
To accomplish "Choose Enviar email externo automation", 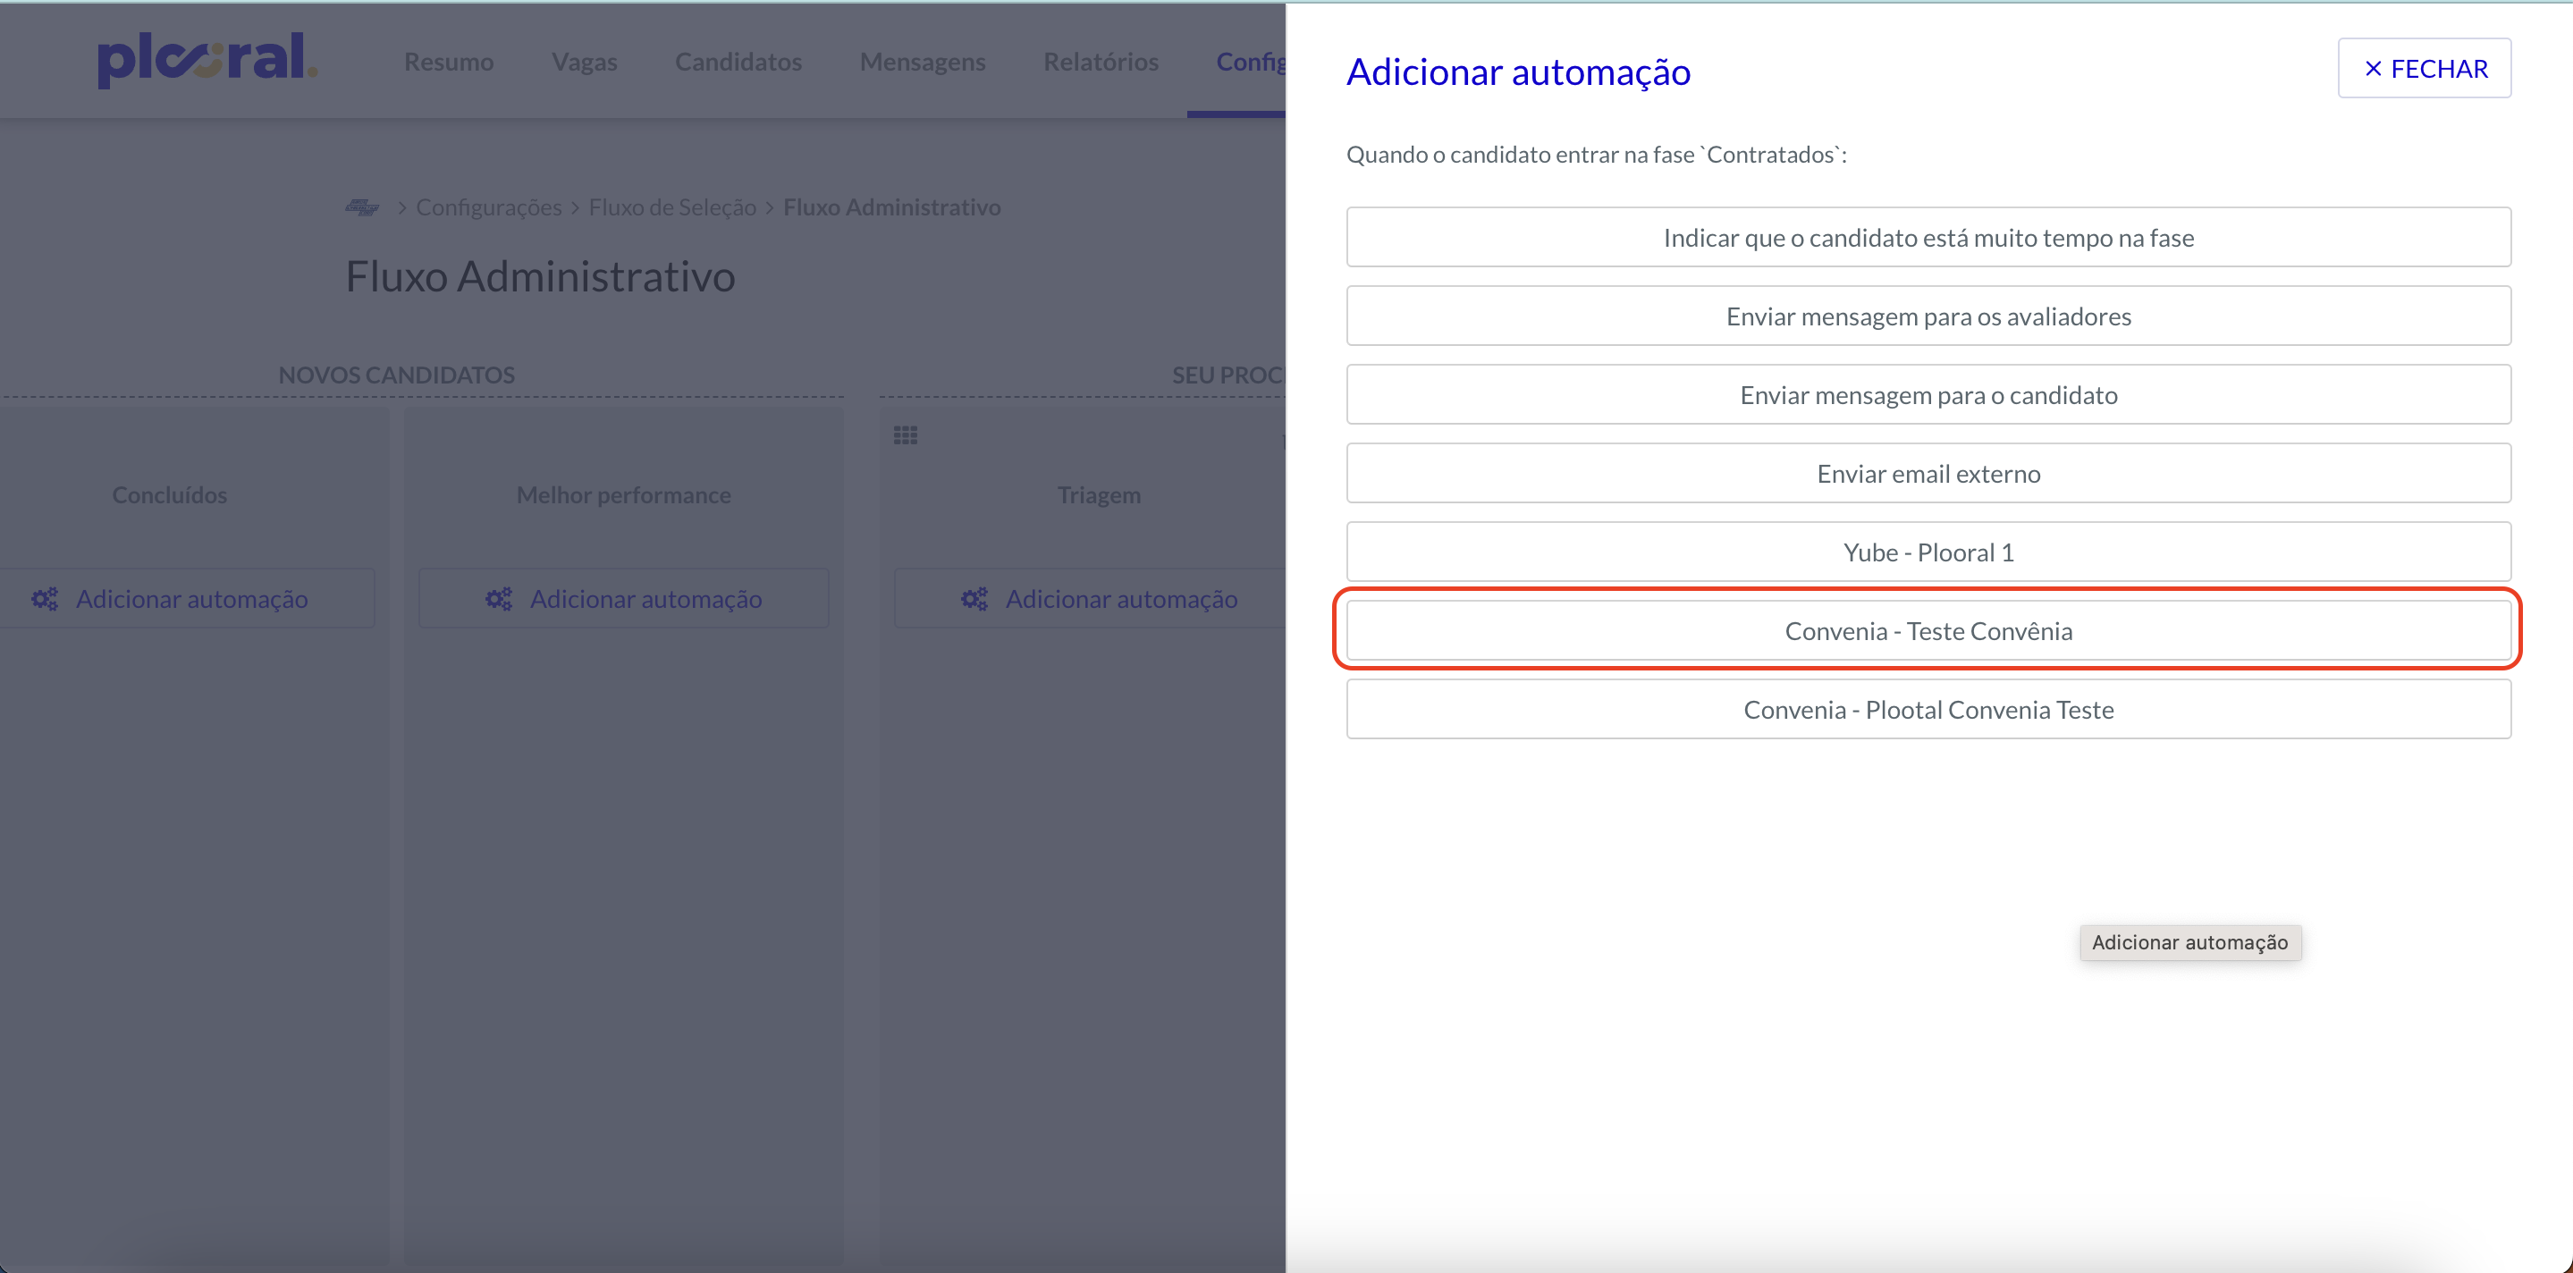I will [1928, 473].
